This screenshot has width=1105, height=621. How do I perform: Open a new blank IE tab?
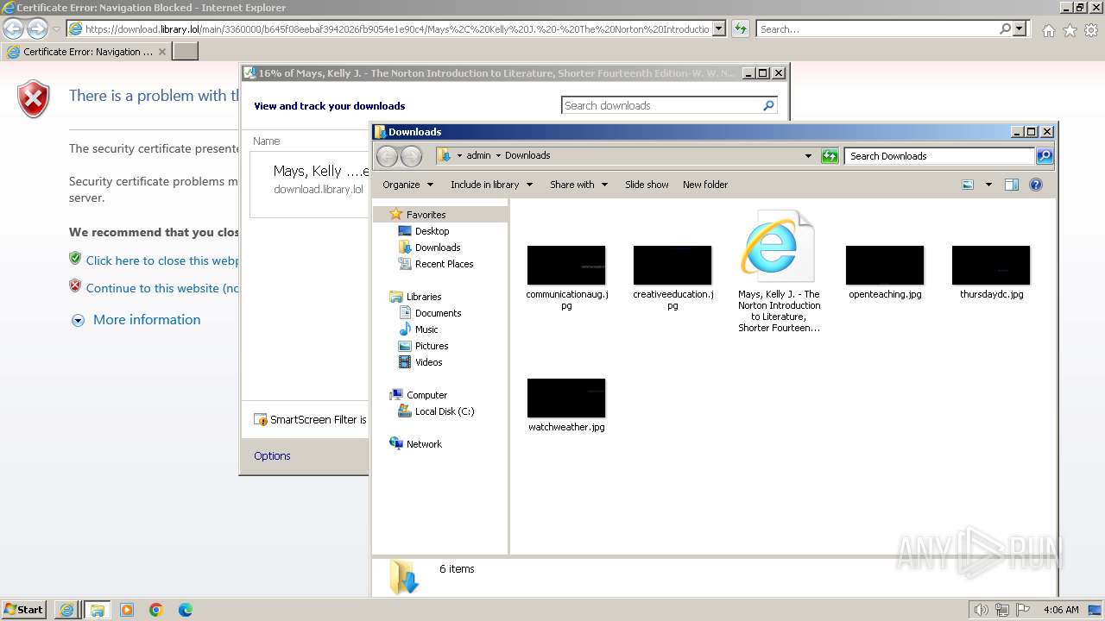[186, 52]
